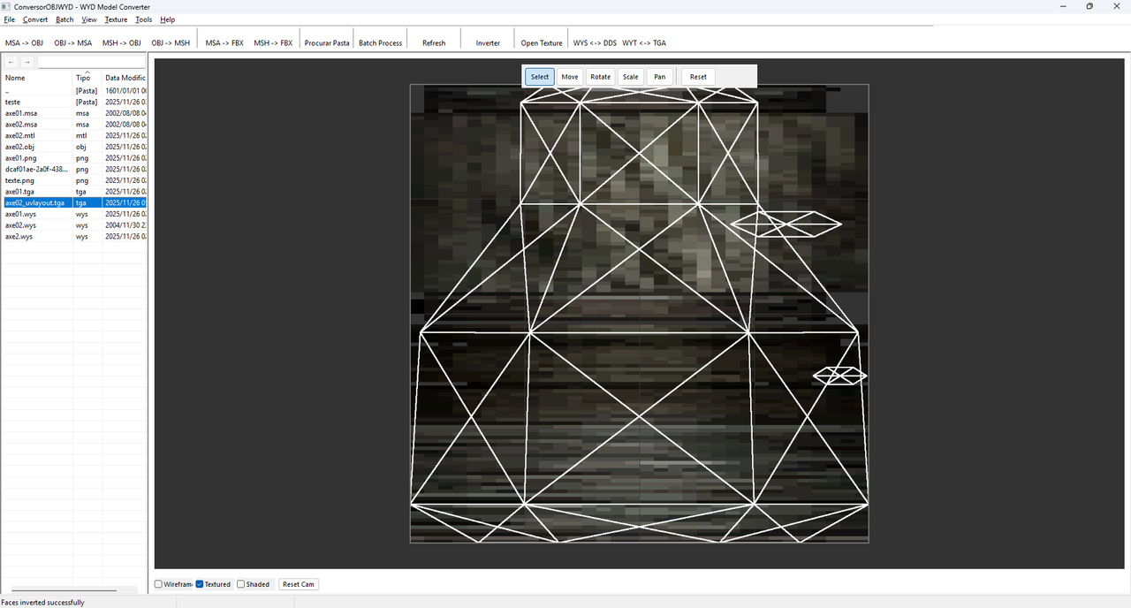The image size is (1131, 608).
Task: Select the teste folder row
Action: (74, 103)
